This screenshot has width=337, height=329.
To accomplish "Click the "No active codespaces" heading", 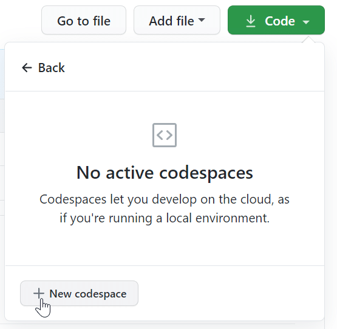I will click(165, 173).
